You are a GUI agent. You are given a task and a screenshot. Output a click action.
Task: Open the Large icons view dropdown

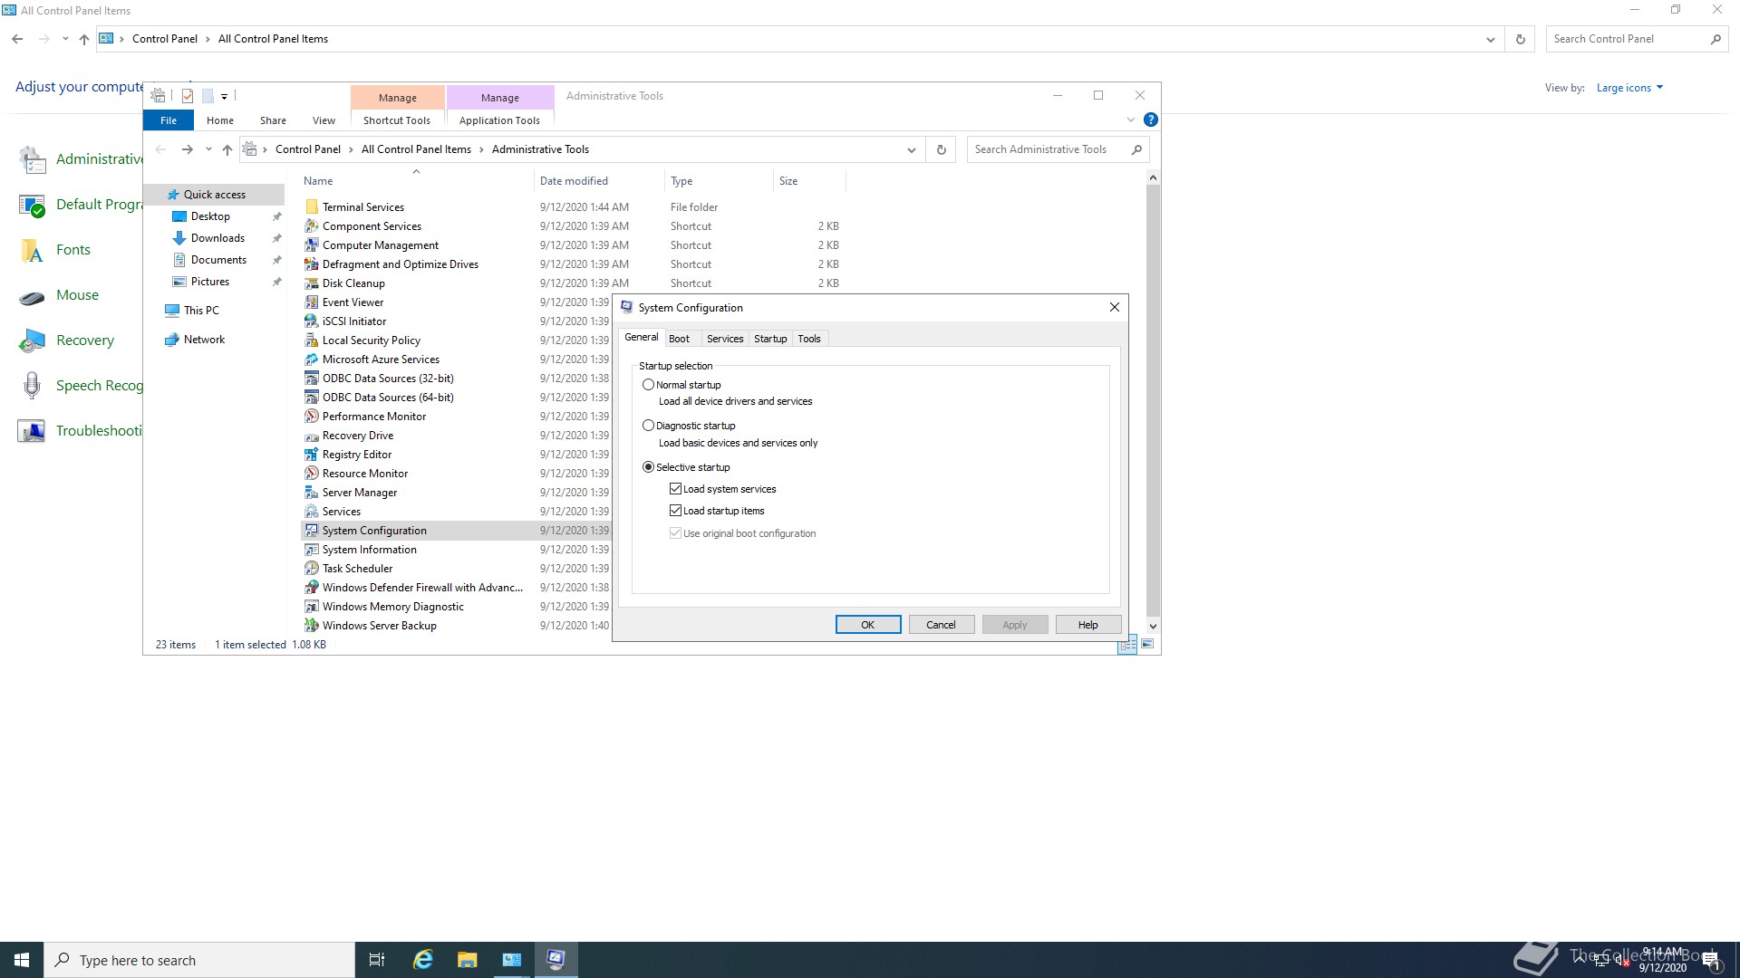click(1630, 88)
